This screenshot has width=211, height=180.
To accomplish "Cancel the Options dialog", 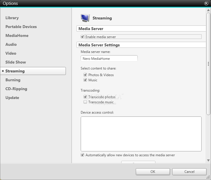I will tap(189, 172).
